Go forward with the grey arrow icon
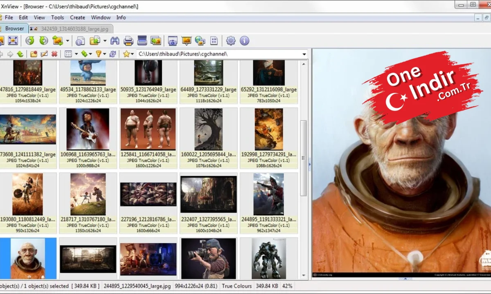The width and height of the screenshot is (491, 294). coord(10,54)
